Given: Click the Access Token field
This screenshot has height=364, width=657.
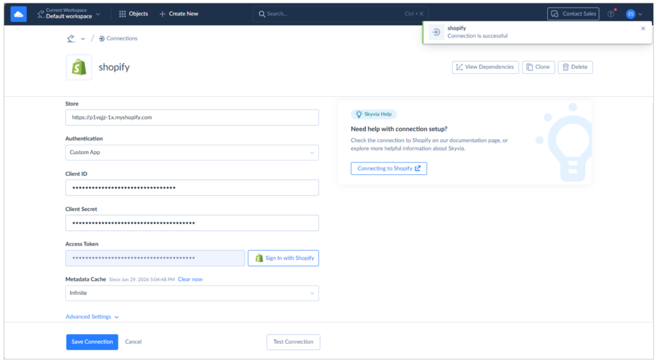Looking at the screenshot, I should point(155,258).
